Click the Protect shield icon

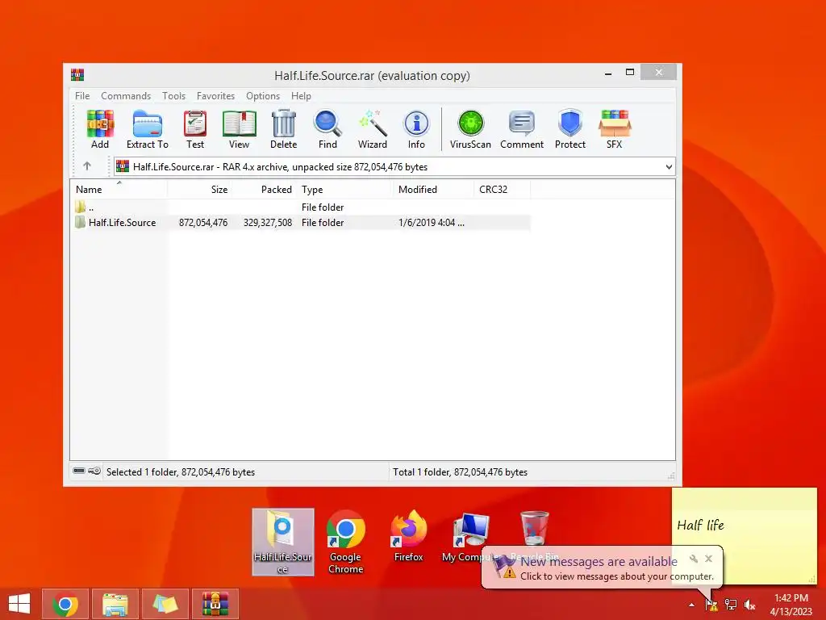coord(570,130)
